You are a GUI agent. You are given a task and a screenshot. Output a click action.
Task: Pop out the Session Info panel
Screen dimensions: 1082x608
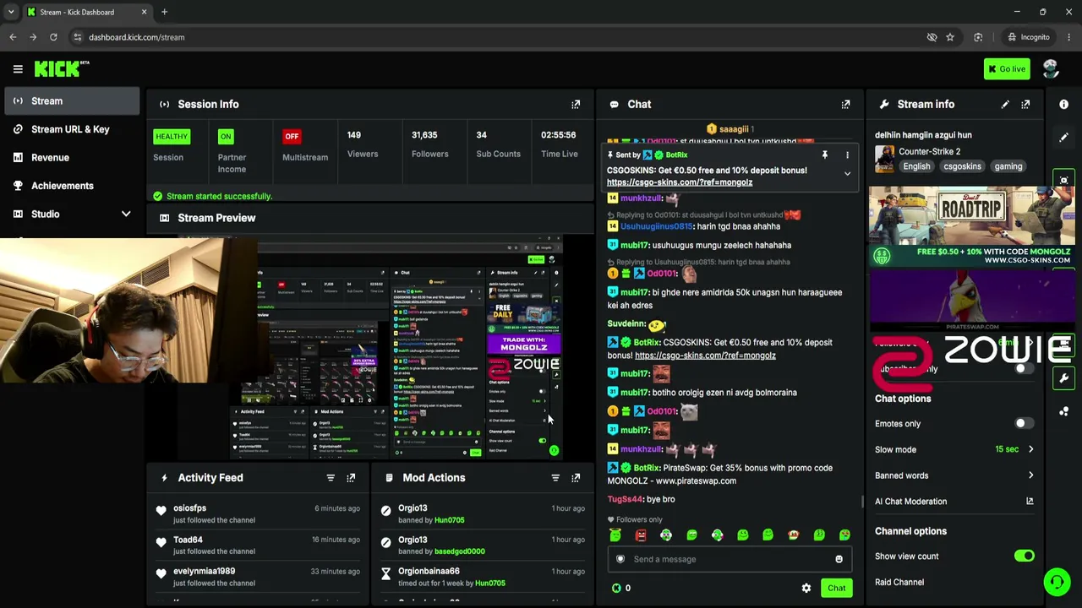[x=576, y=105]
